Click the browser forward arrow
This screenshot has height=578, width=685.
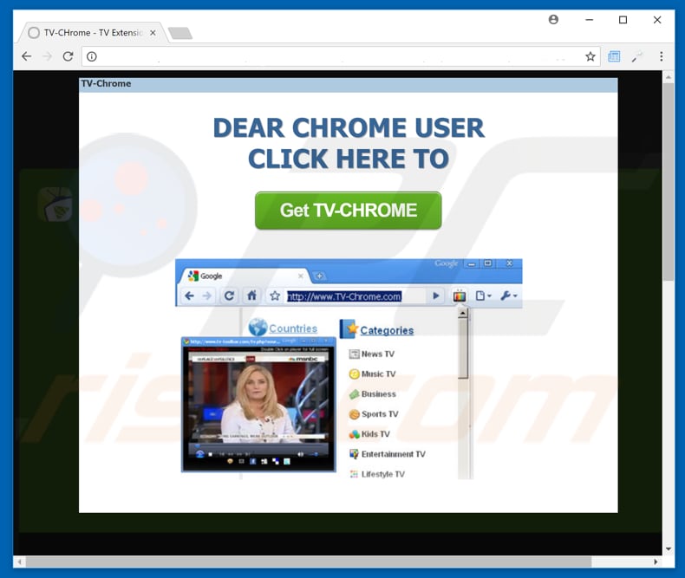pos(48,56)
